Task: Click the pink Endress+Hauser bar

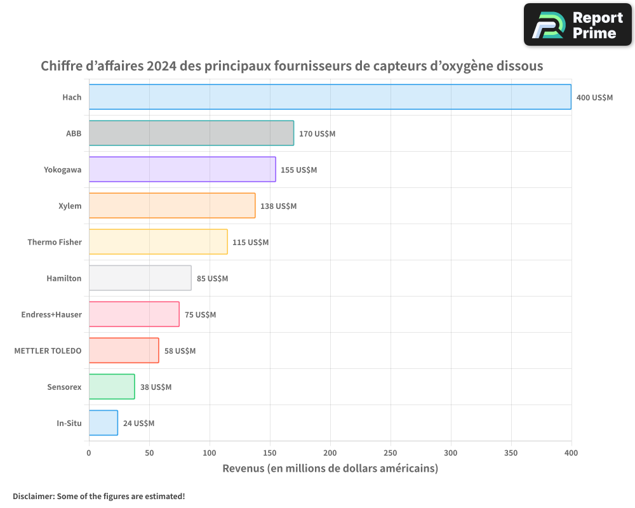Action: click(x=134, y=314)
